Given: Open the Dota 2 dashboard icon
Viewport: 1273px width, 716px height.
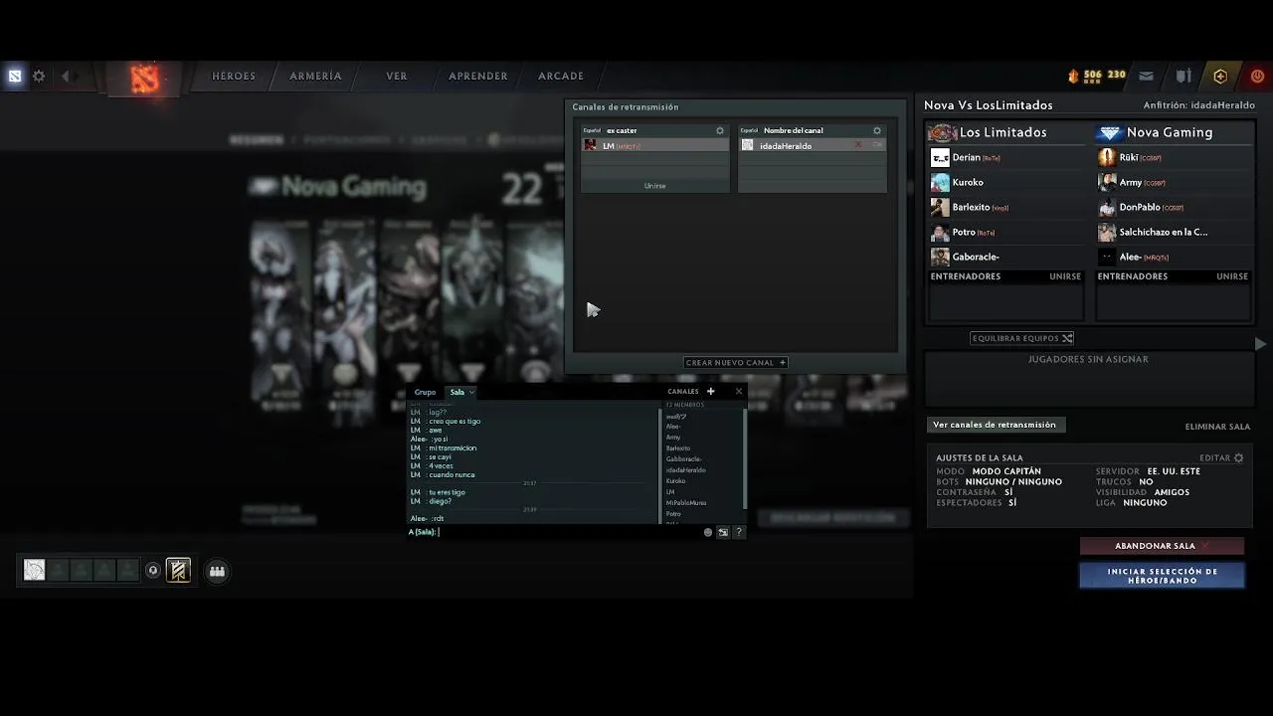Looking at the screenshot, I should pos(15,76).
